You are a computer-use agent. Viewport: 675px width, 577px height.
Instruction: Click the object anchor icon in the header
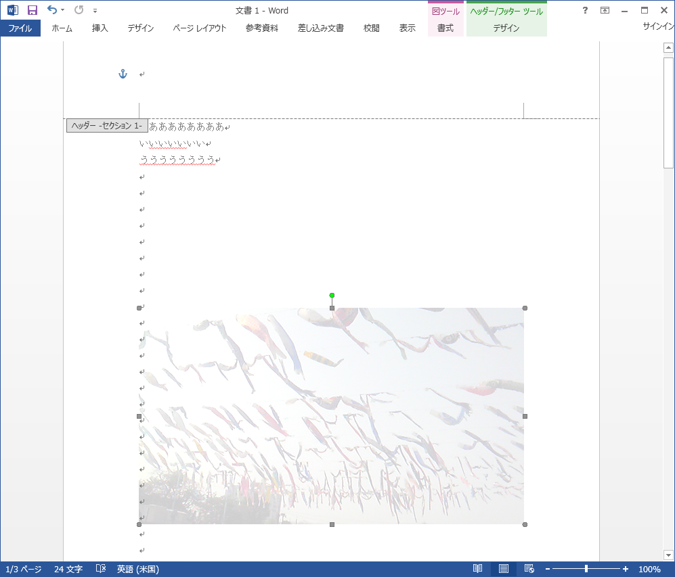coord(123,74)
